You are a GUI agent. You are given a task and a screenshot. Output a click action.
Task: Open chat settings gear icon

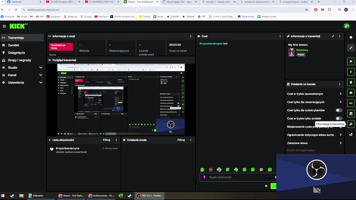pyautogui.click(x=266, y=186)
